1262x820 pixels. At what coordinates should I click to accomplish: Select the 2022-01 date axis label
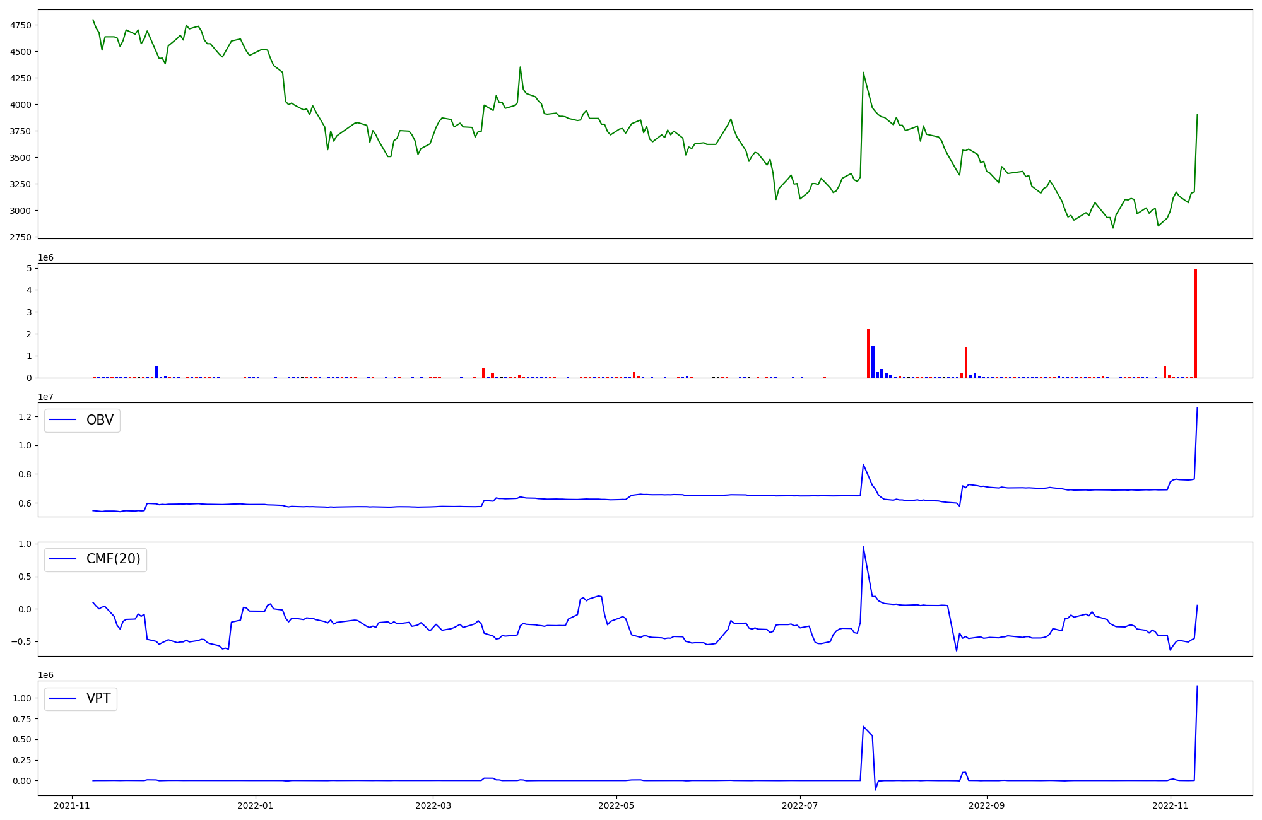(256, 805)
